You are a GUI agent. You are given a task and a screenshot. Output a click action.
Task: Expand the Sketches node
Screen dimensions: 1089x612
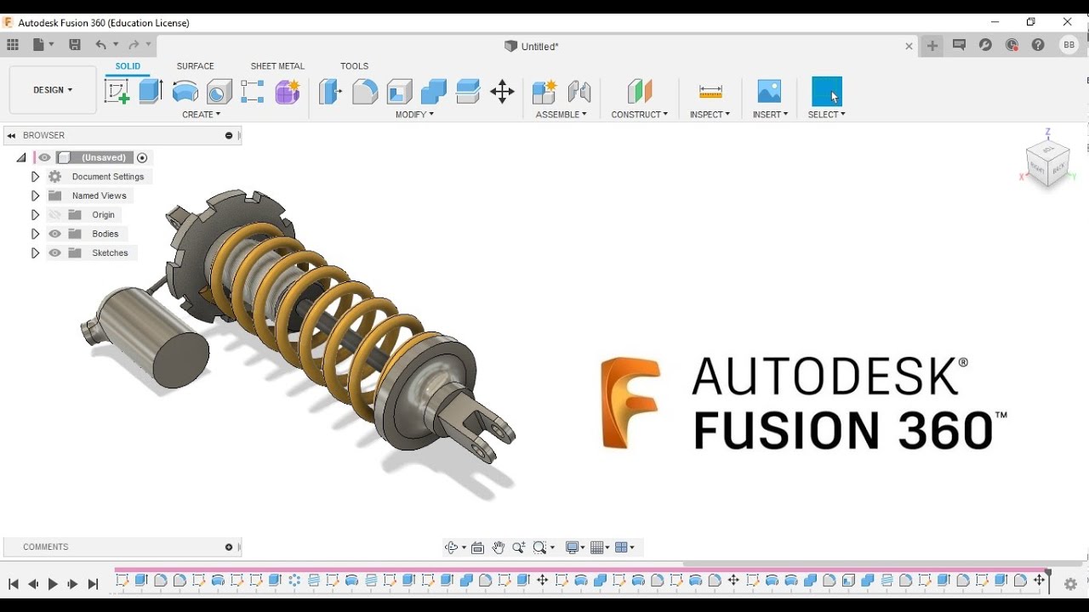click(35, 253)
